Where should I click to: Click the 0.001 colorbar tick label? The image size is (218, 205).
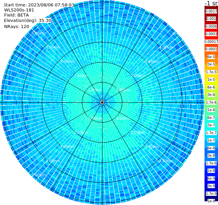click(211, 19)
